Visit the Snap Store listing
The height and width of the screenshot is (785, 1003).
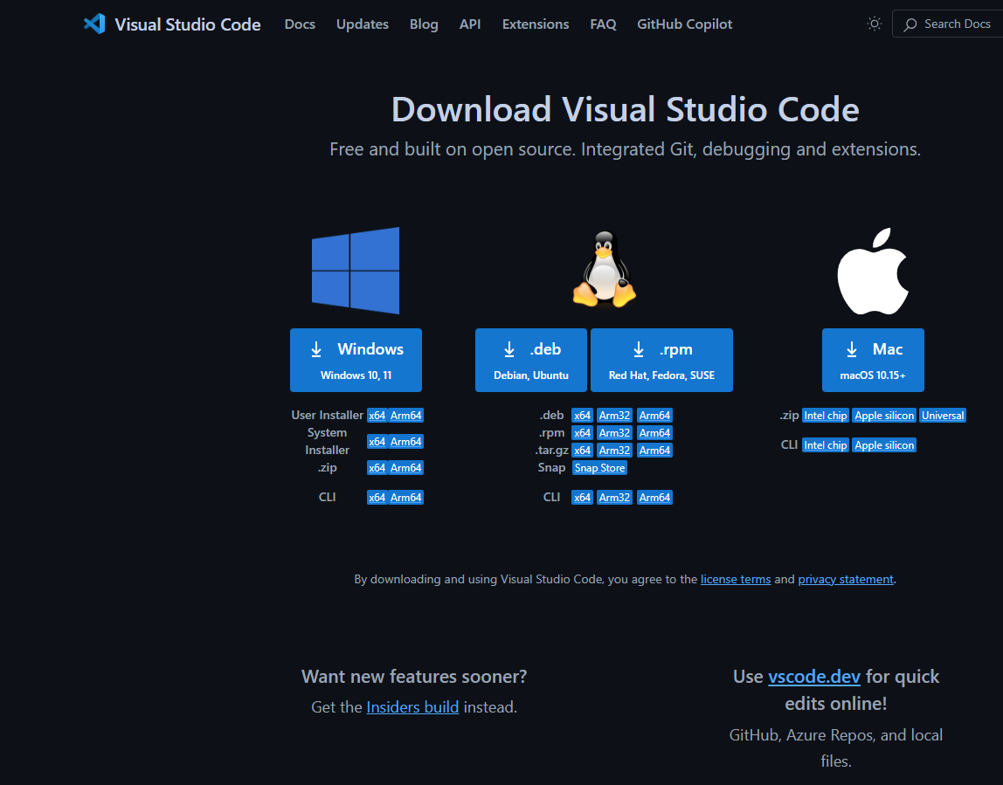(599, 467)
